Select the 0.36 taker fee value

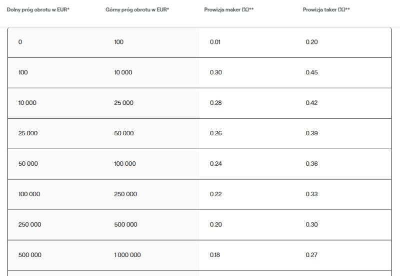[x=311, y=164]
